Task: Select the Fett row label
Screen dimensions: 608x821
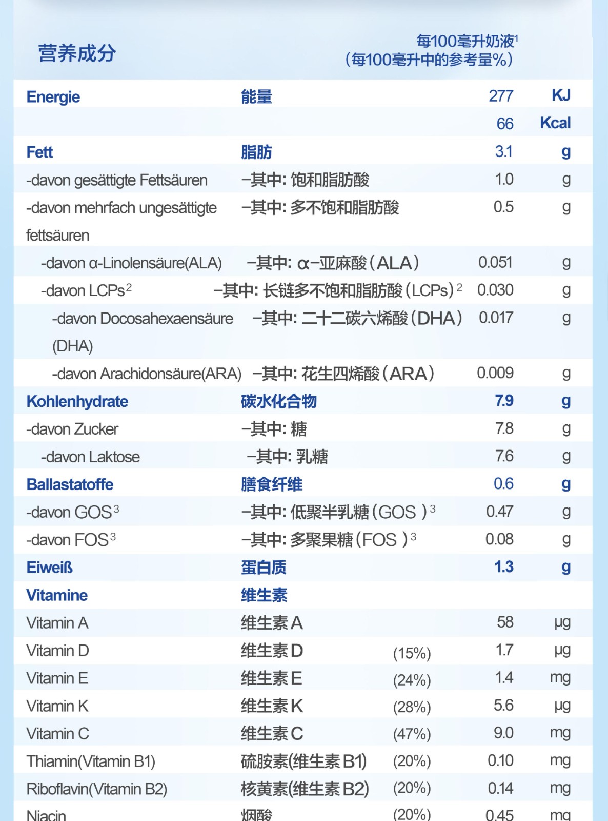Action: [x=39, y=152]
